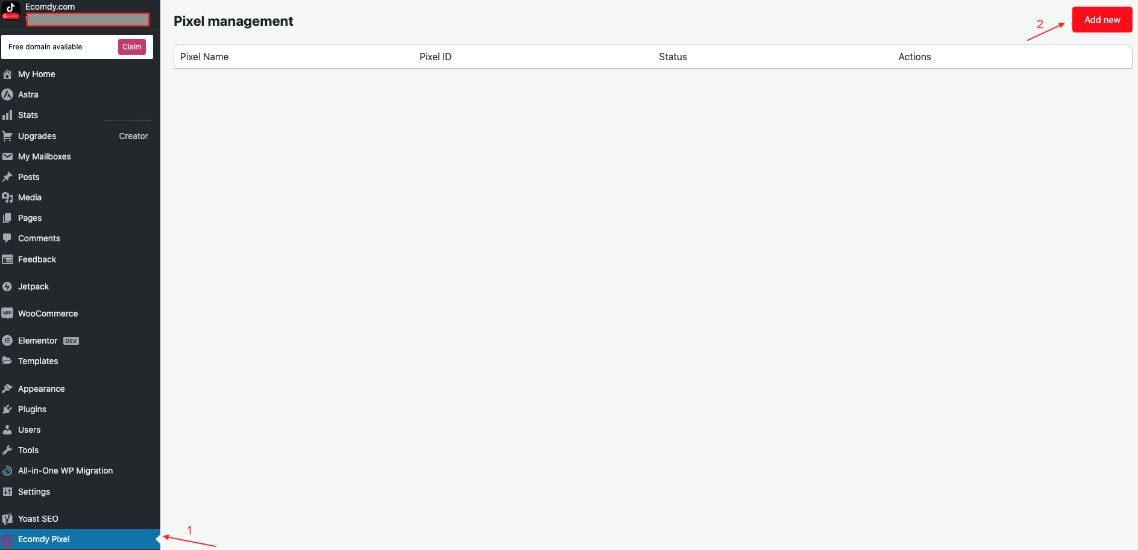Click the Tools wrench icon
This screenshot has height=550, width=1138.
point(7,450)
